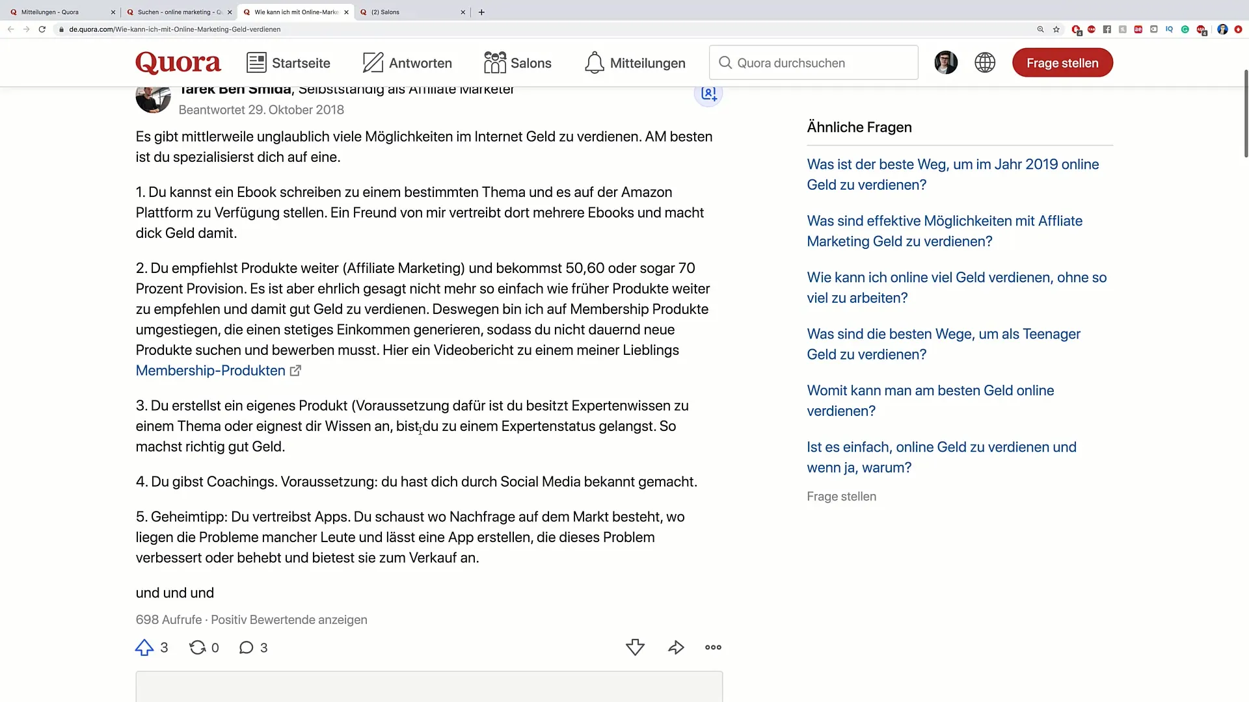Reload the page
1249x702 pixels.
[42, 29]
